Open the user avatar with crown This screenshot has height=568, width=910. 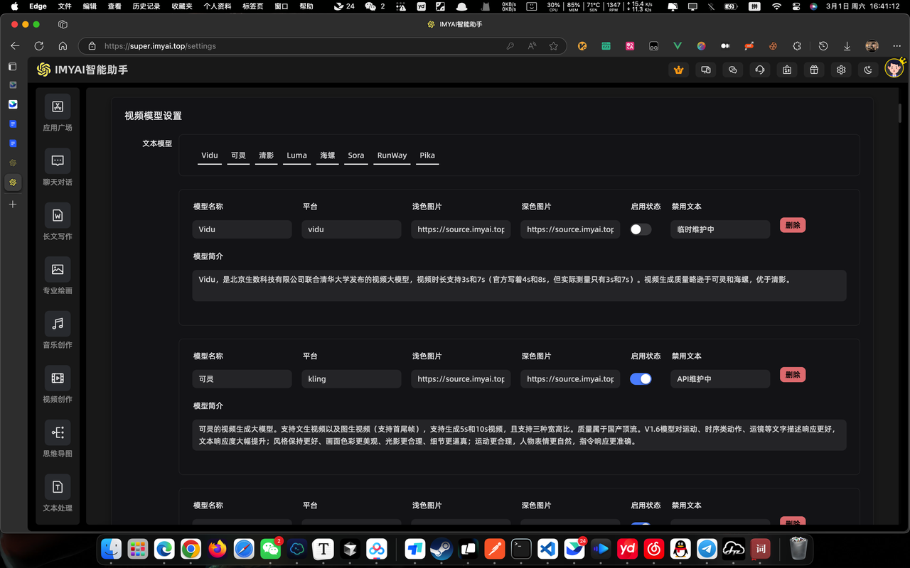tap(894, 68)
